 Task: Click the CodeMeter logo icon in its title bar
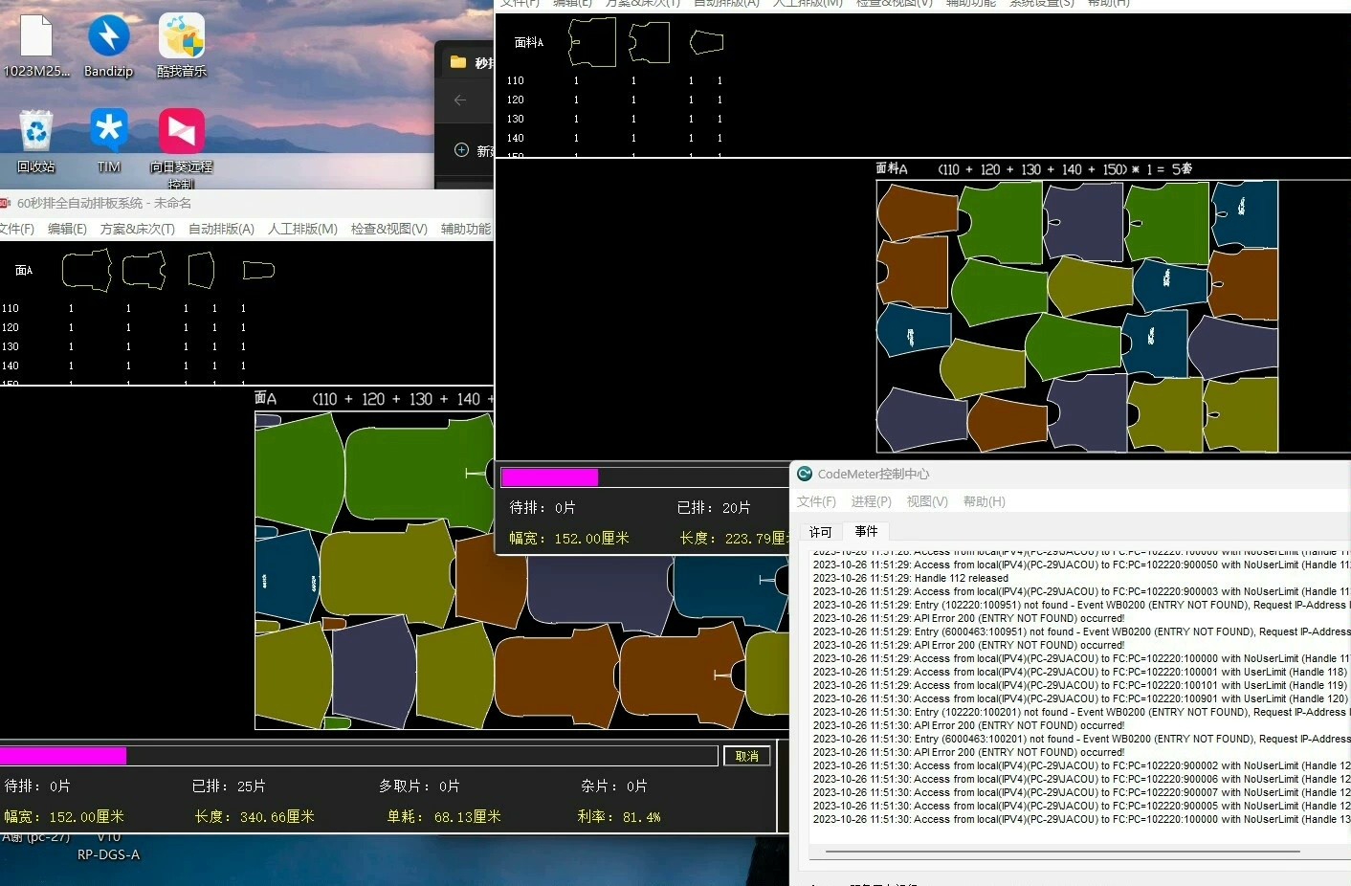click(805, 474)
